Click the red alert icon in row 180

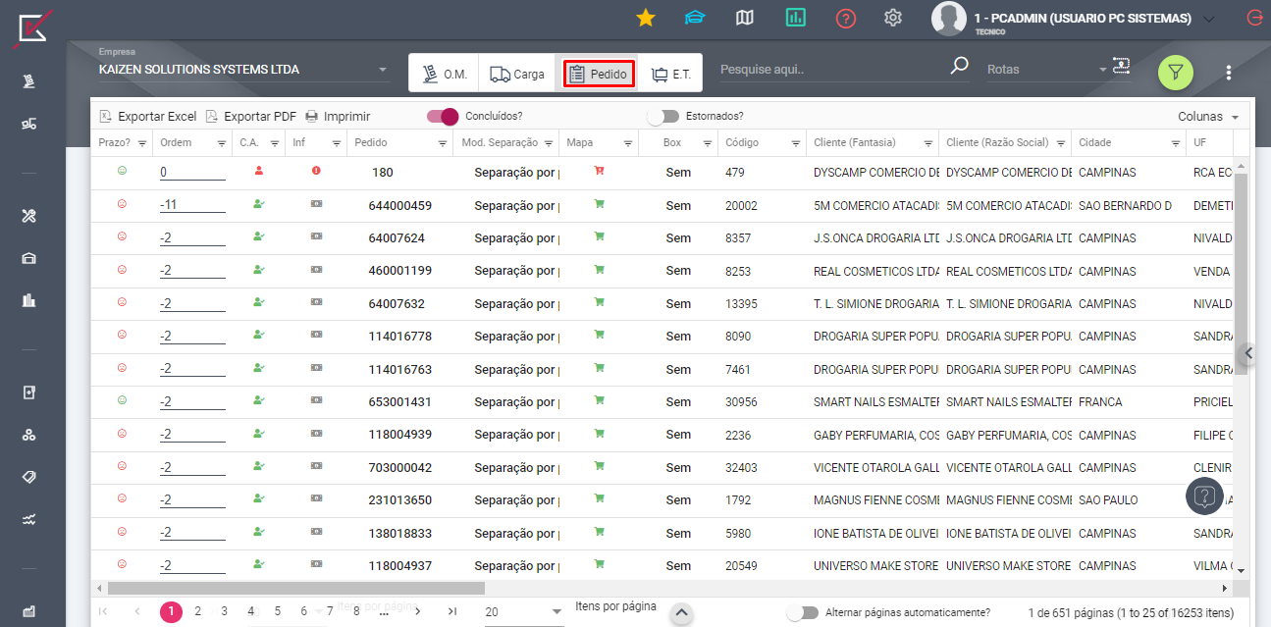[316, 171]
